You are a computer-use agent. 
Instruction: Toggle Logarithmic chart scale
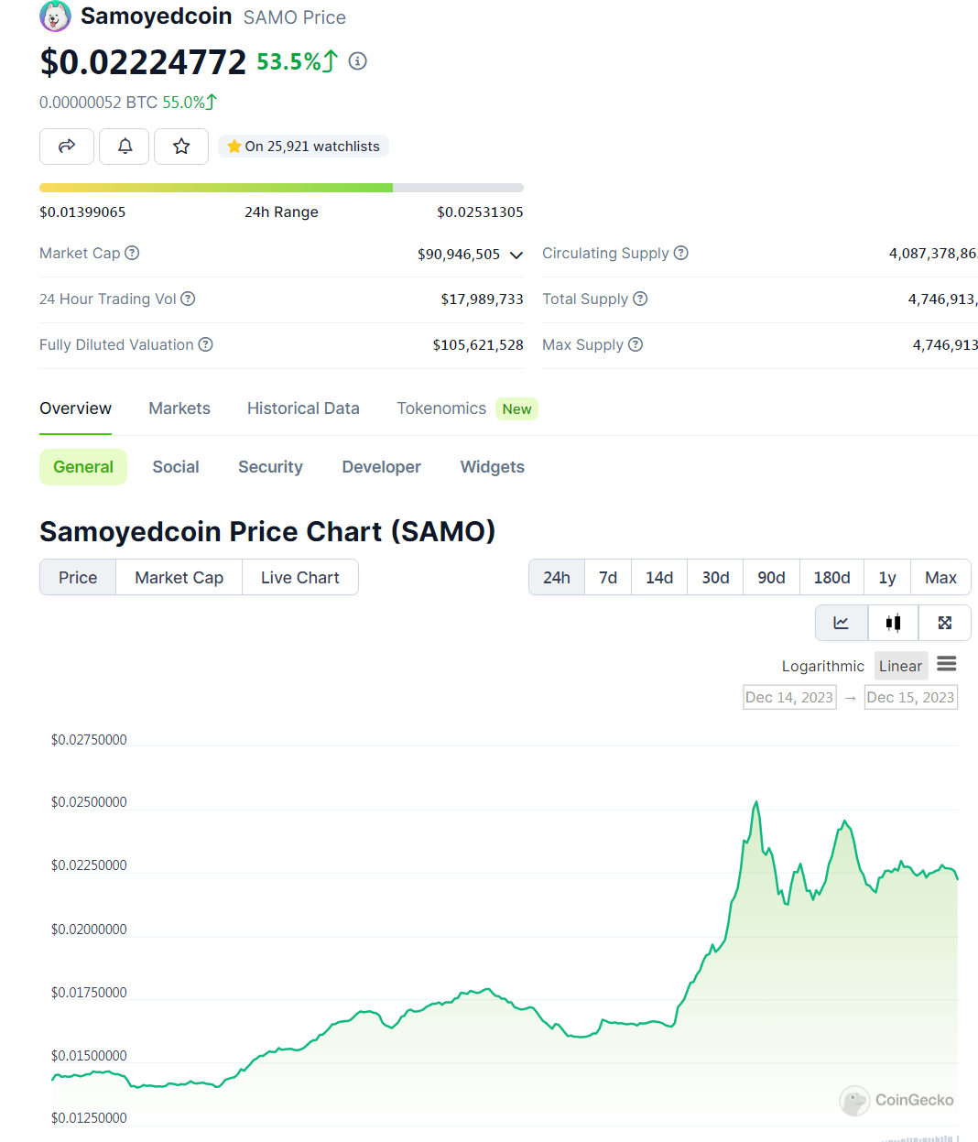click(x=822, y=666)
